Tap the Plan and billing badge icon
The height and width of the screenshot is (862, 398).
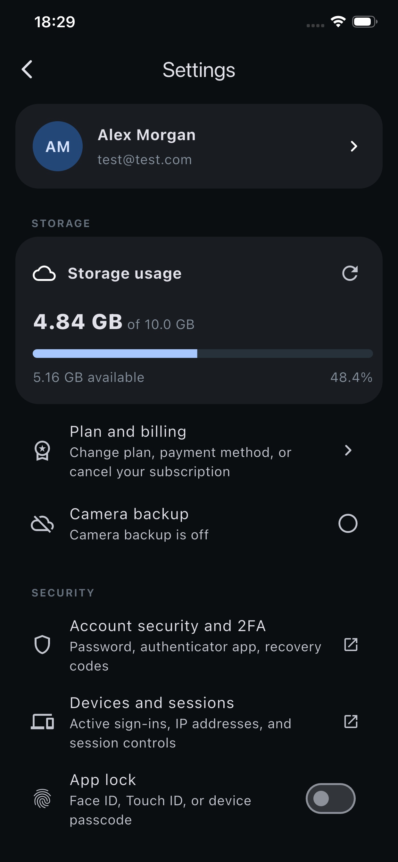[43, 451]
